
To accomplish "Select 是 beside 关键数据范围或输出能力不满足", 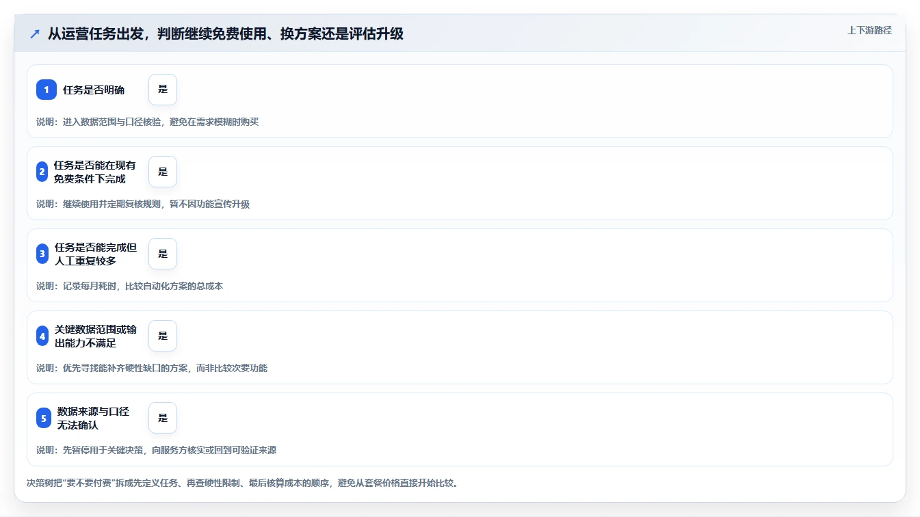I will click(163, 336).
